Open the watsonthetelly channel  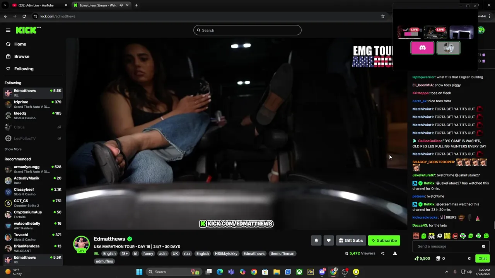tap(32, 225)
